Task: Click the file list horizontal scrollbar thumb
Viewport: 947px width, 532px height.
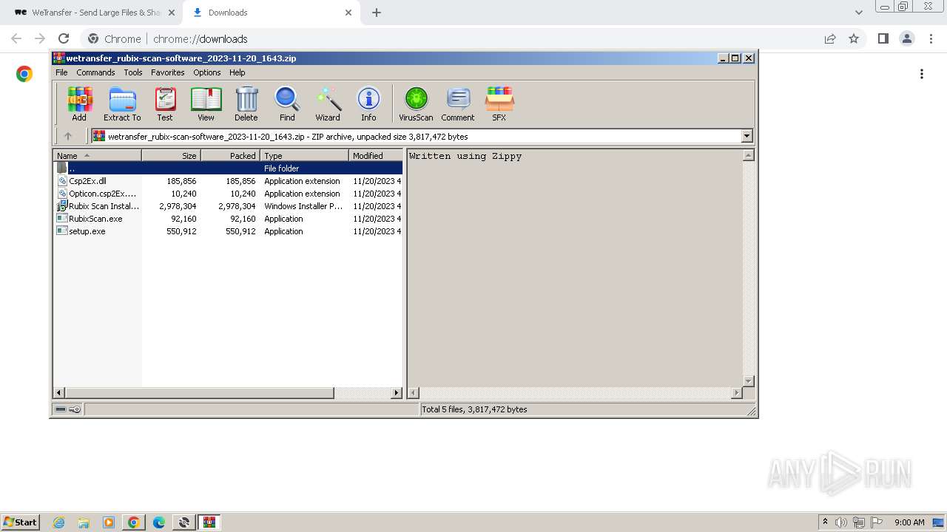Action: [200, 393]
